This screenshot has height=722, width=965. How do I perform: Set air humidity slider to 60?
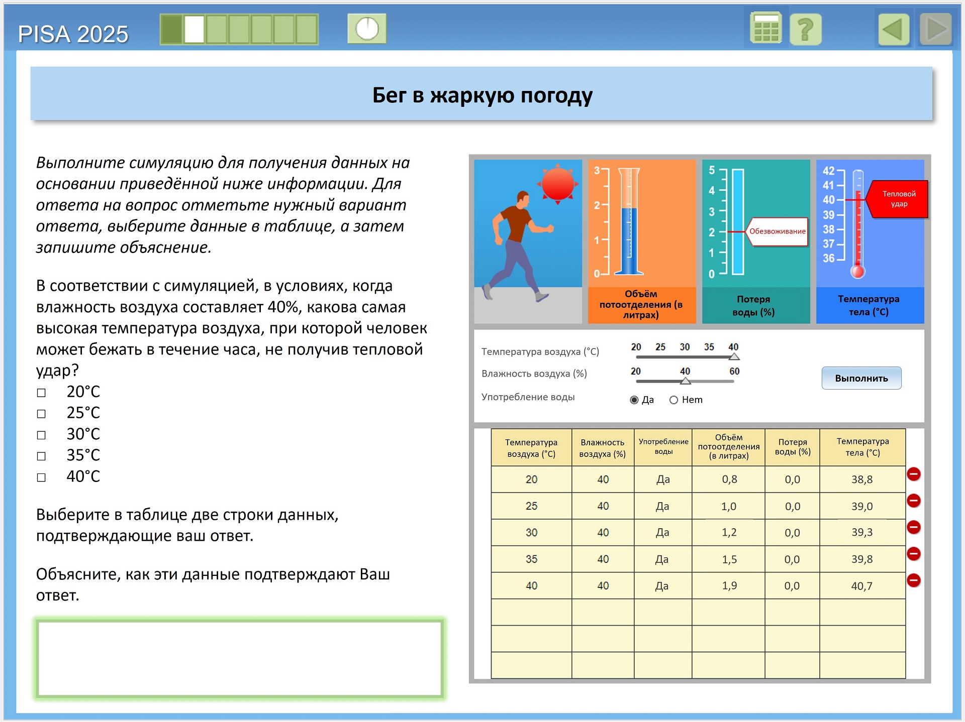click(734, 381)
